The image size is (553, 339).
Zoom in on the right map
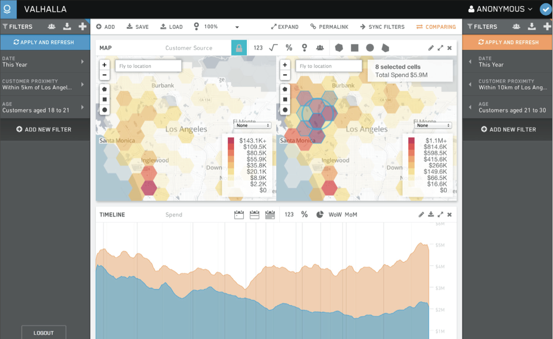coord(285,65)
